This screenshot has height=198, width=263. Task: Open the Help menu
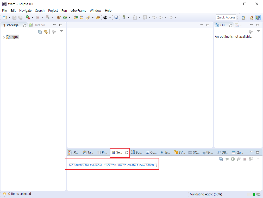[x=108, y=11]
